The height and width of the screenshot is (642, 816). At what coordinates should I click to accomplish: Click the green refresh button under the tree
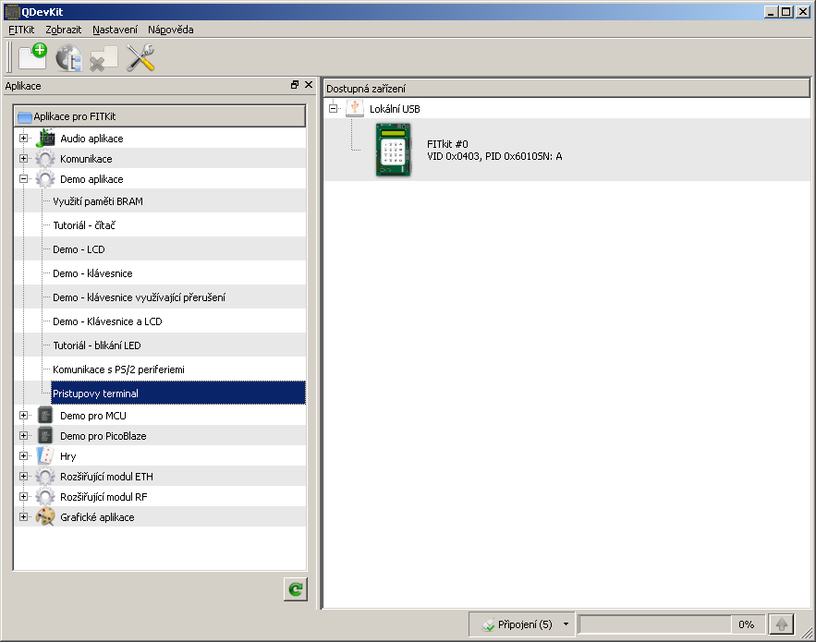tap(296, 589)
